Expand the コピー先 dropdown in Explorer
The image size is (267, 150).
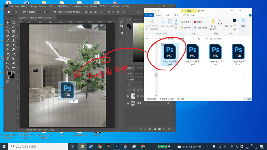click(191, 27)
